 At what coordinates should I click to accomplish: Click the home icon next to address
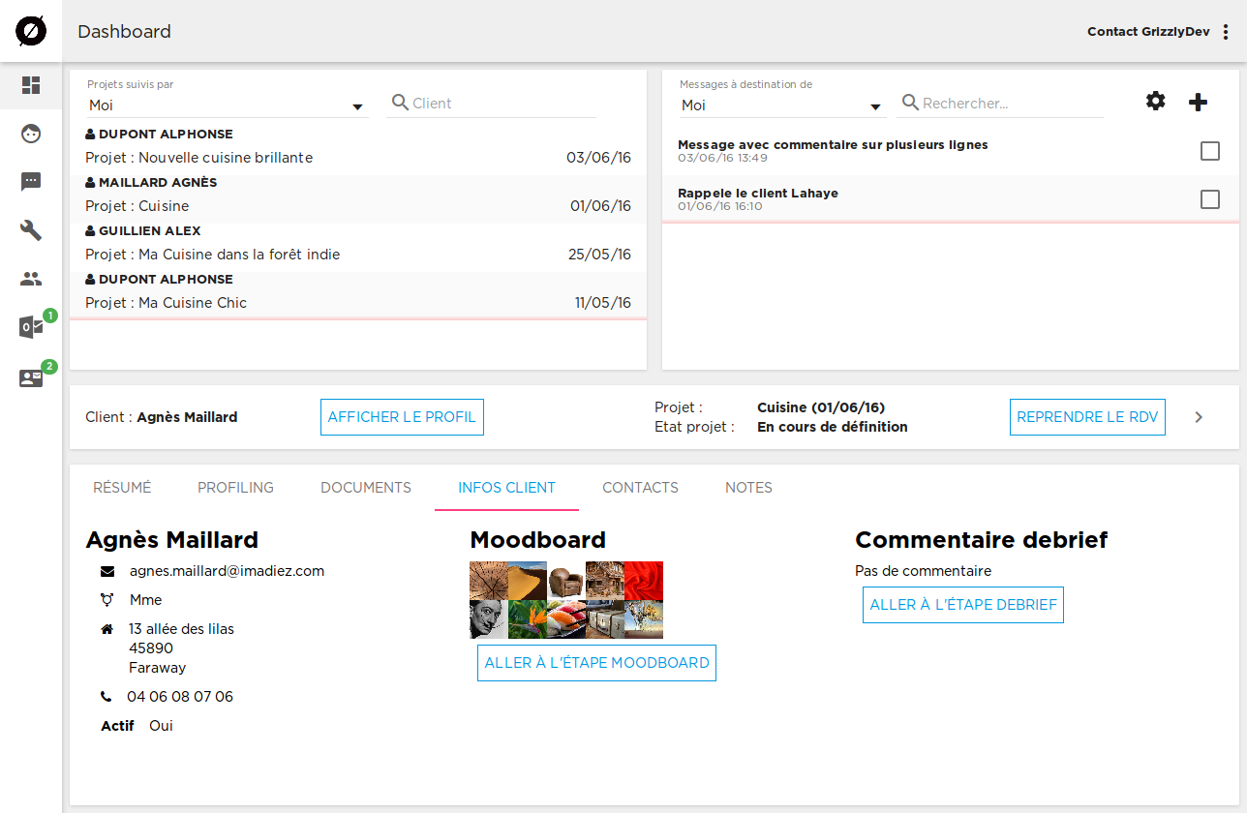click(x=107, y=629)
